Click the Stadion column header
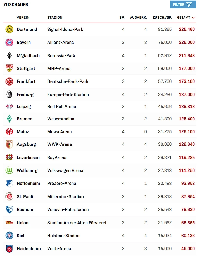204x256 pixels. click(55, 17)
